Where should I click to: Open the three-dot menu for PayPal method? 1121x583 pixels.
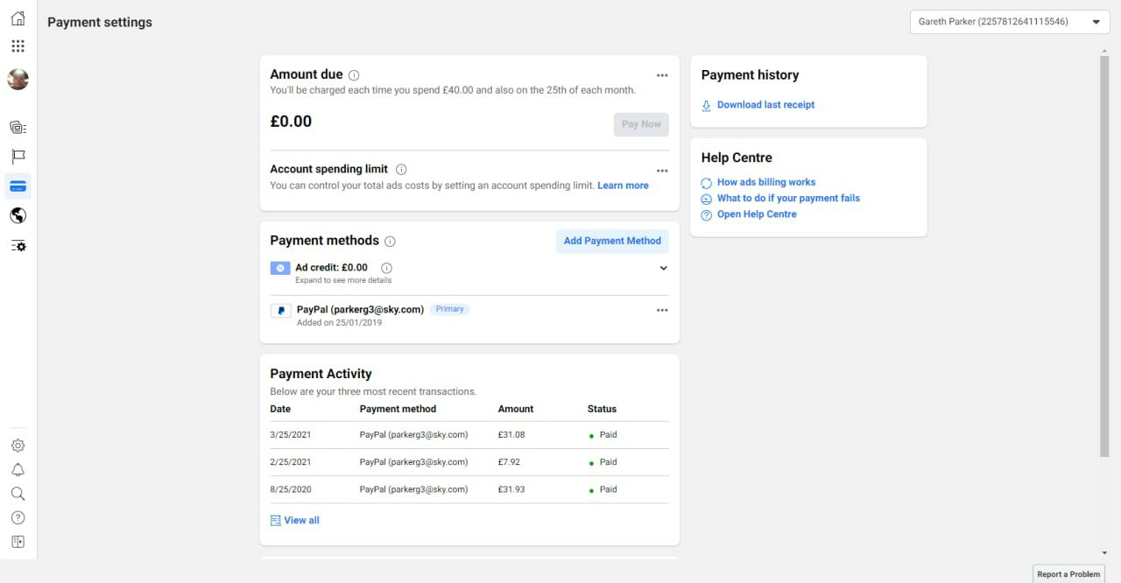662,310
